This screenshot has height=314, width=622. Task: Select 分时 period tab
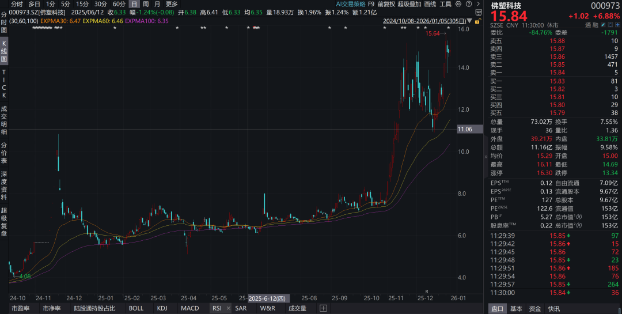point(17,4)
